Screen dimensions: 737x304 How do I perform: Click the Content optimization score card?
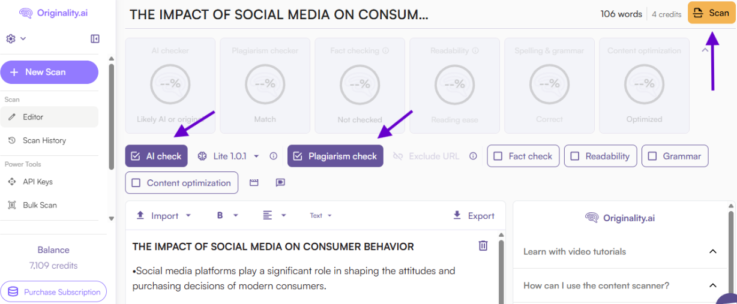click(645, 85)
